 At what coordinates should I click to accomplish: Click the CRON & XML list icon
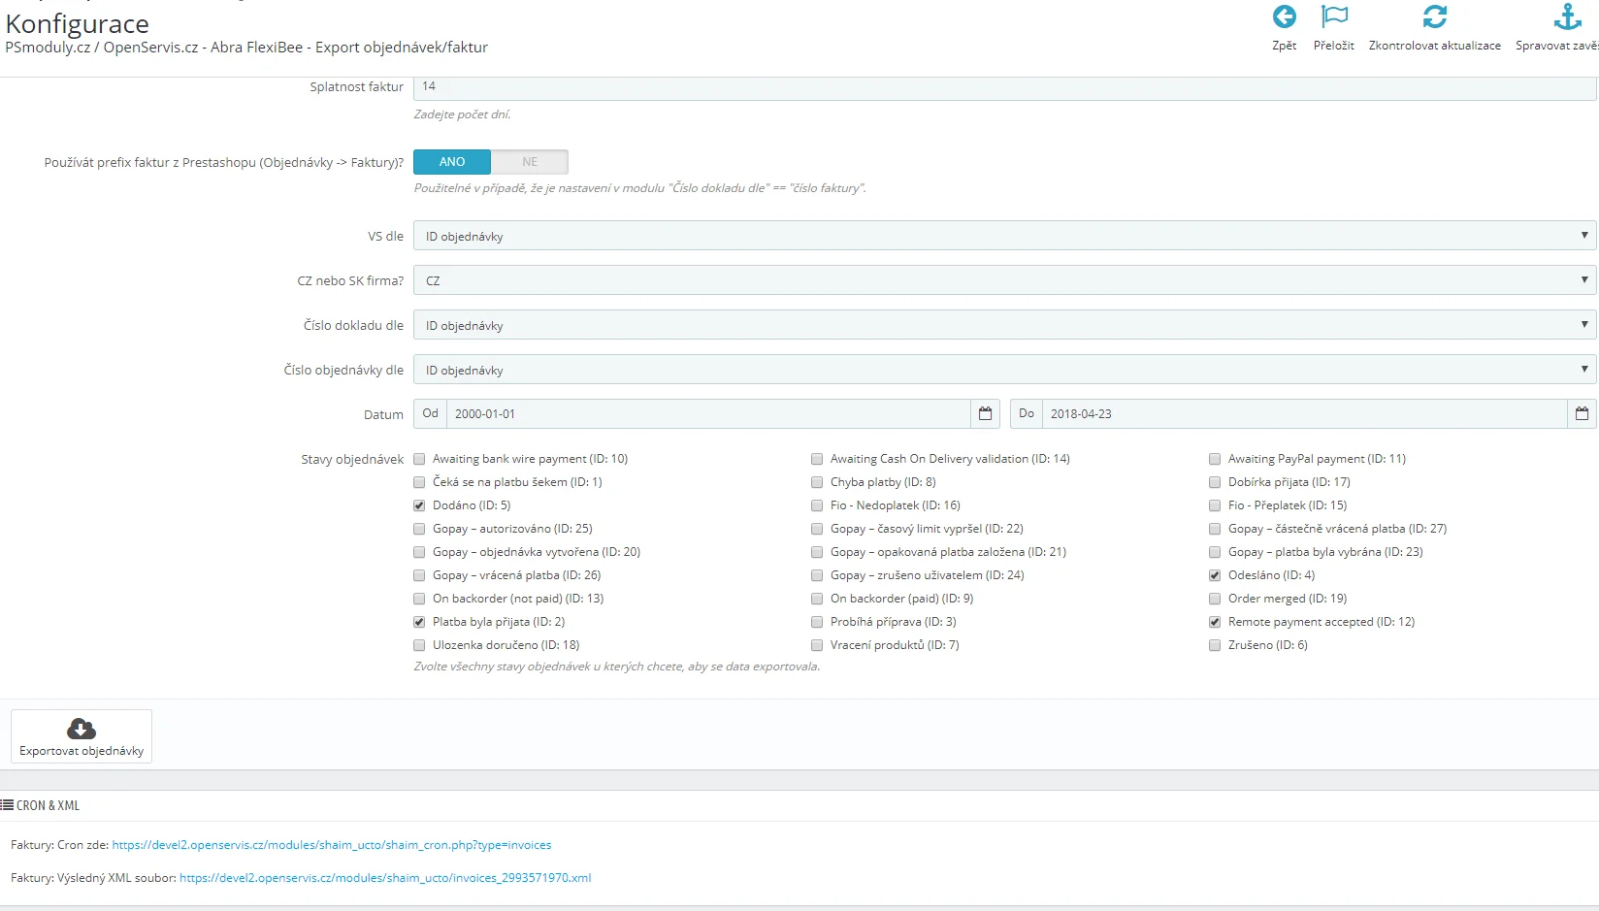pos(8,805)
